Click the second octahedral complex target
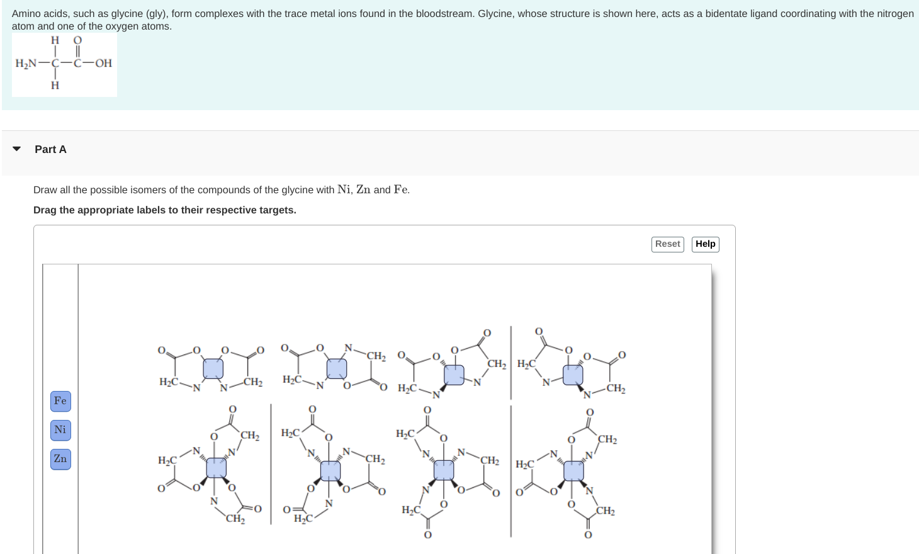The width and height of the screenshot is (919, 554). tap(329, 470)
